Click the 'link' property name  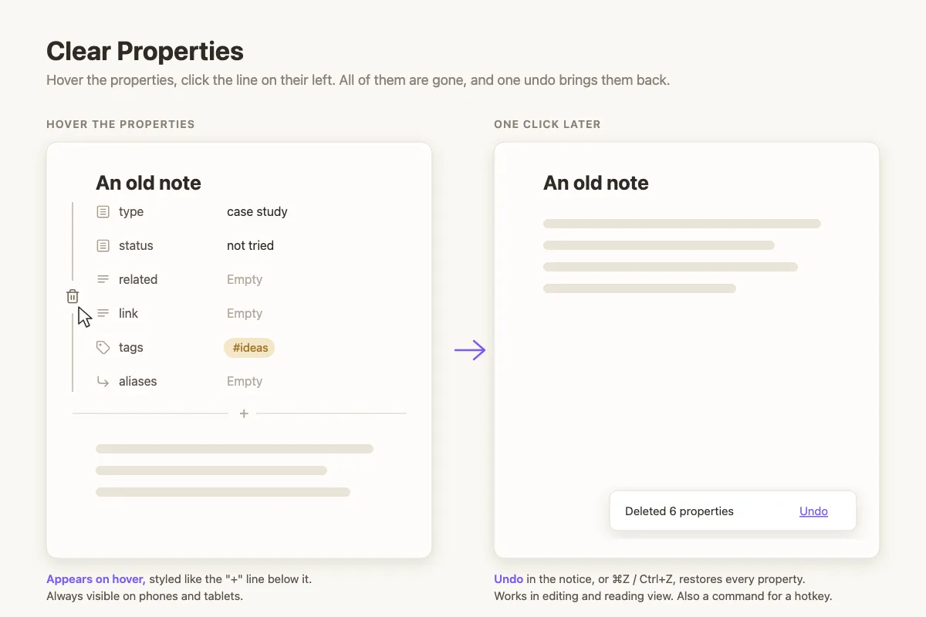point(129,313)
